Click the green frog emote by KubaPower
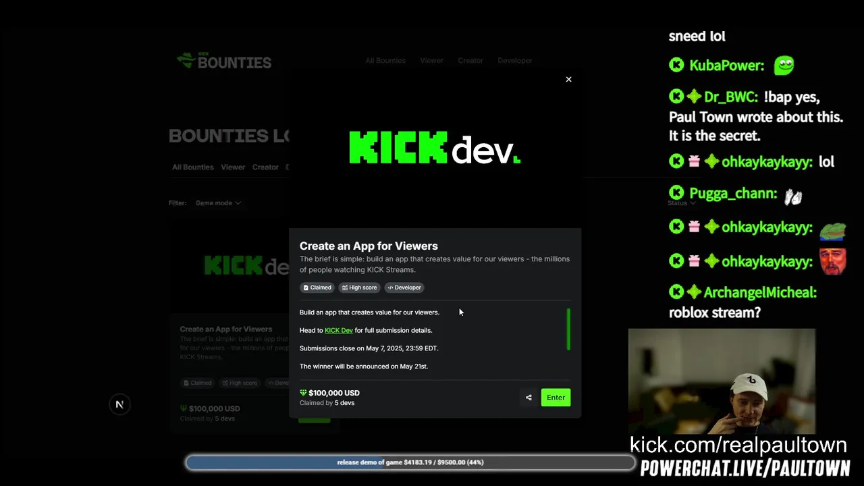 tap(784, 65)
